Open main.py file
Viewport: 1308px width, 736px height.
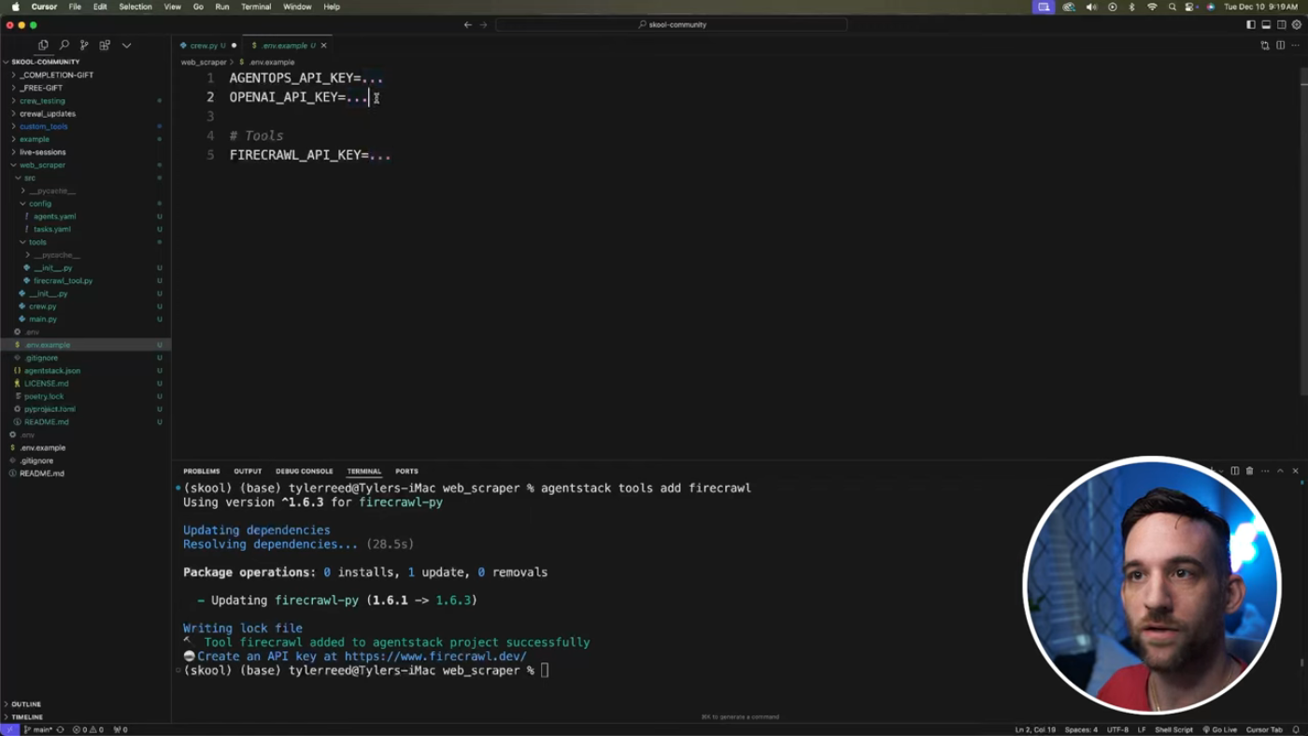[x=42, y=319]
